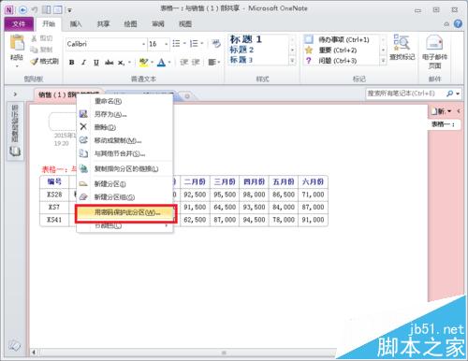Screen dimensions: 468x361
Task: Click the Paste clipboard icon
Action: pos(17,50)
